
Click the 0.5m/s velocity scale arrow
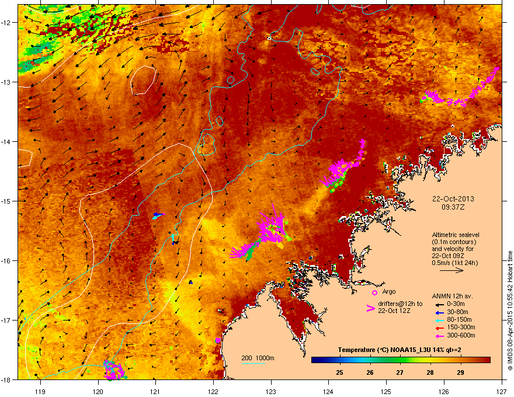pyautogui.click(x=452, y=270)
